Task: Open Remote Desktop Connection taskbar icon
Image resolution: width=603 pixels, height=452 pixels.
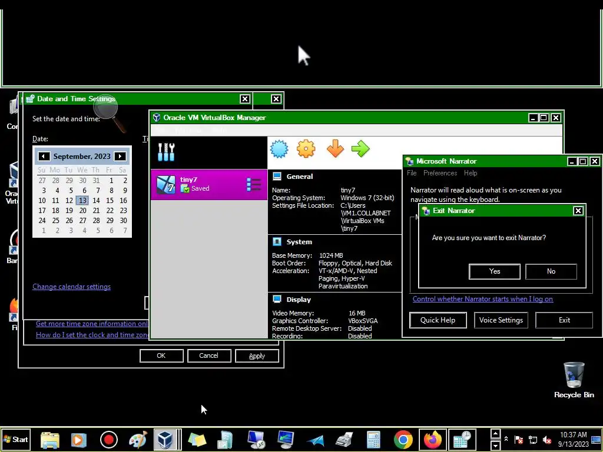Action: [x=256, y=440]
